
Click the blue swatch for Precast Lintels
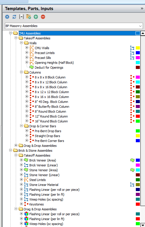(138, 53)
